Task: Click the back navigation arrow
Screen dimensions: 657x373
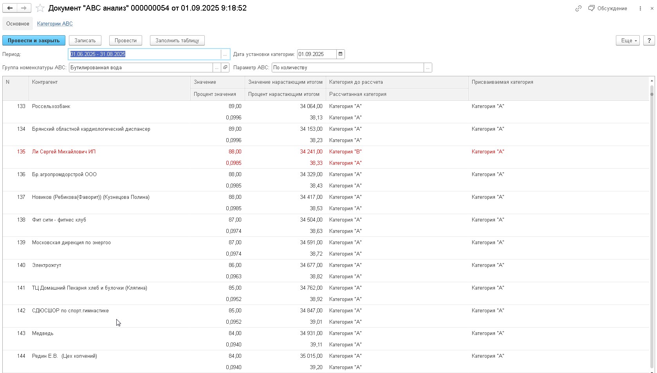Action: (10, 8)
